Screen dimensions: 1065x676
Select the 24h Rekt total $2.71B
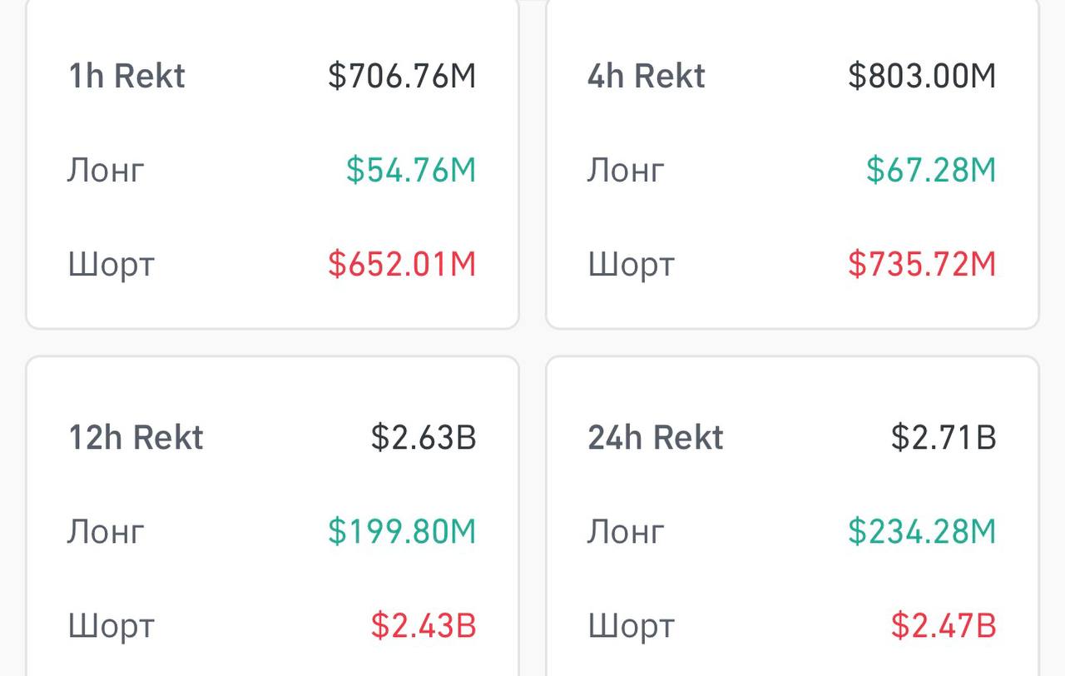pyautogui.click(x=944, y=437)
